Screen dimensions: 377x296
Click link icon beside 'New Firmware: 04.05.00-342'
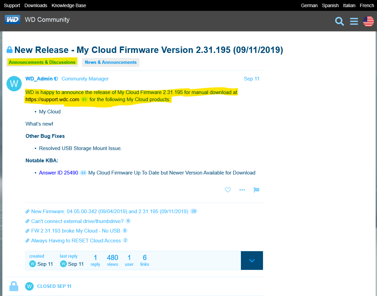click(x=27, y=211)
